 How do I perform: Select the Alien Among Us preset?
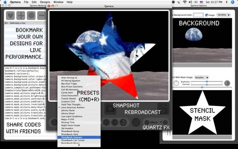click(79, 78)
